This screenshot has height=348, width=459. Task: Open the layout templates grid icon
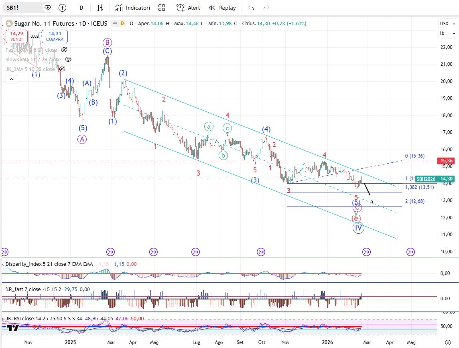pos(162,8)
